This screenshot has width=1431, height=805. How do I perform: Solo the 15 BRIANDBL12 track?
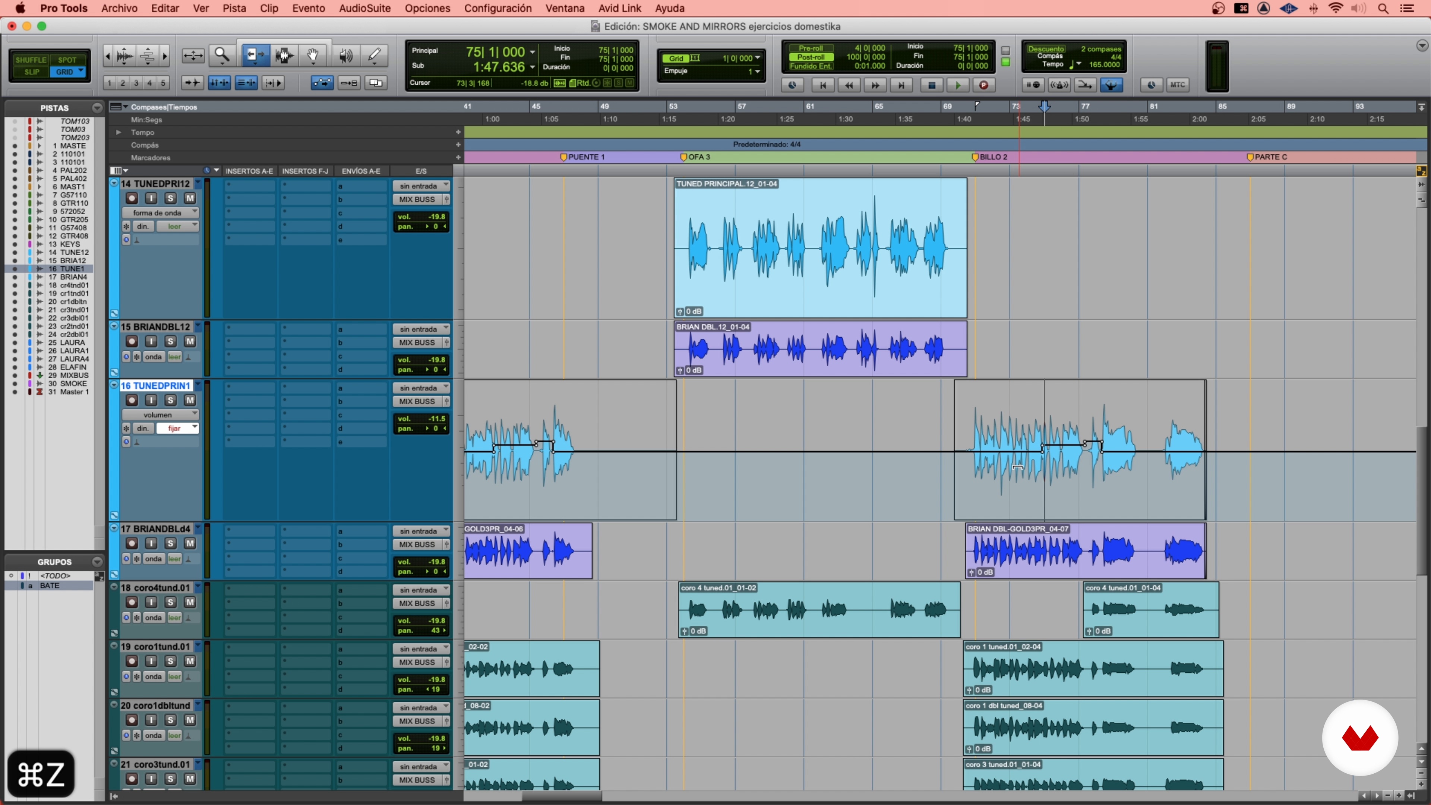coord(171,342)
